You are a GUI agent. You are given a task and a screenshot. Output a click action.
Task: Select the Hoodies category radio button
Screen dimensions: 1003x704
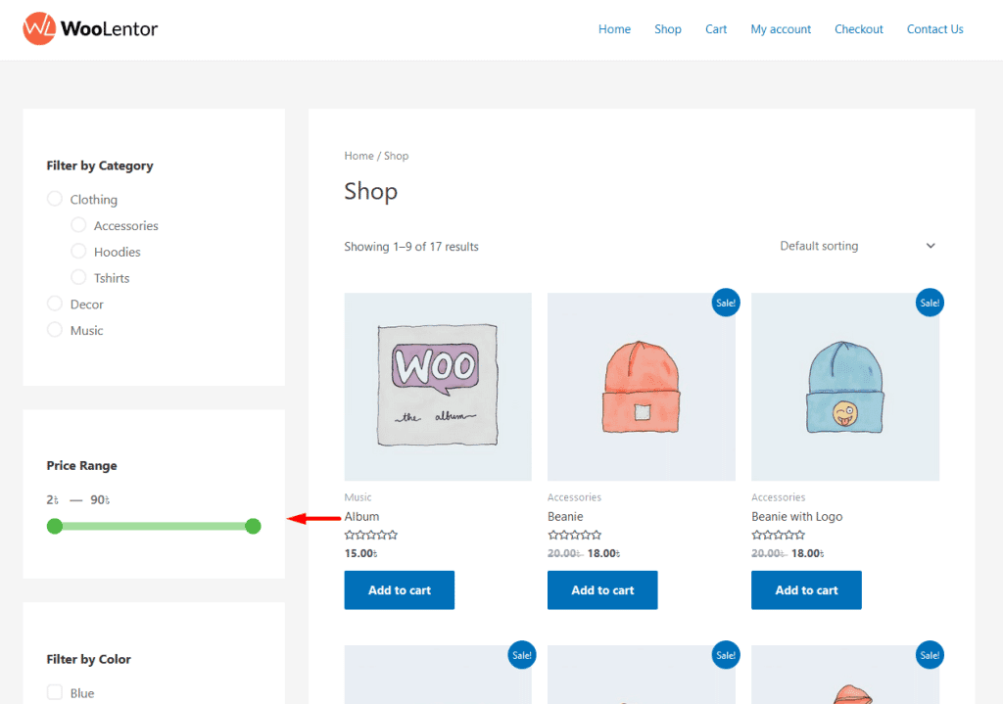78,252
